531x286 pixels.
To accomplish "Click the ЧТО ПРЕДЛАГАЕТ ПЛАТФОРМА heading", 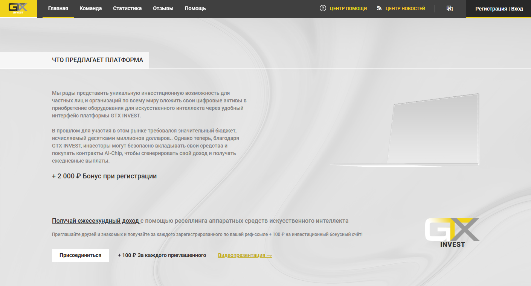I will [98, 60].
